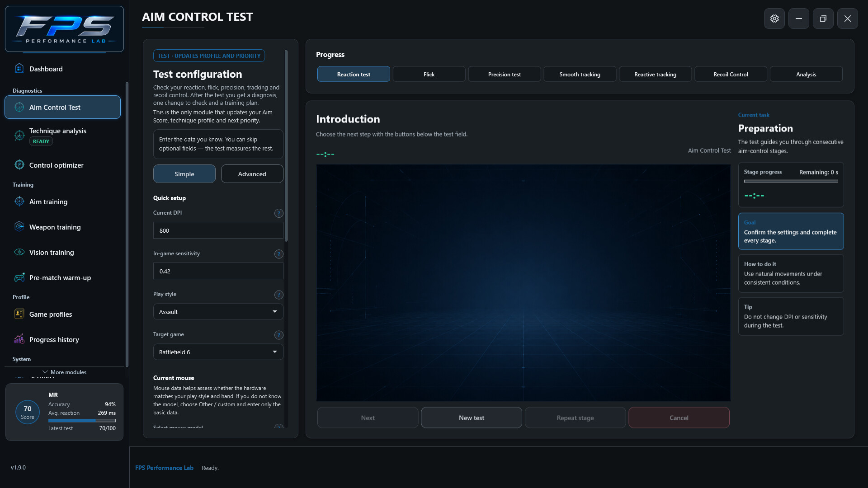Click the Tip card about DPI
Screen dimensions: 868x488
click(791, 316)
